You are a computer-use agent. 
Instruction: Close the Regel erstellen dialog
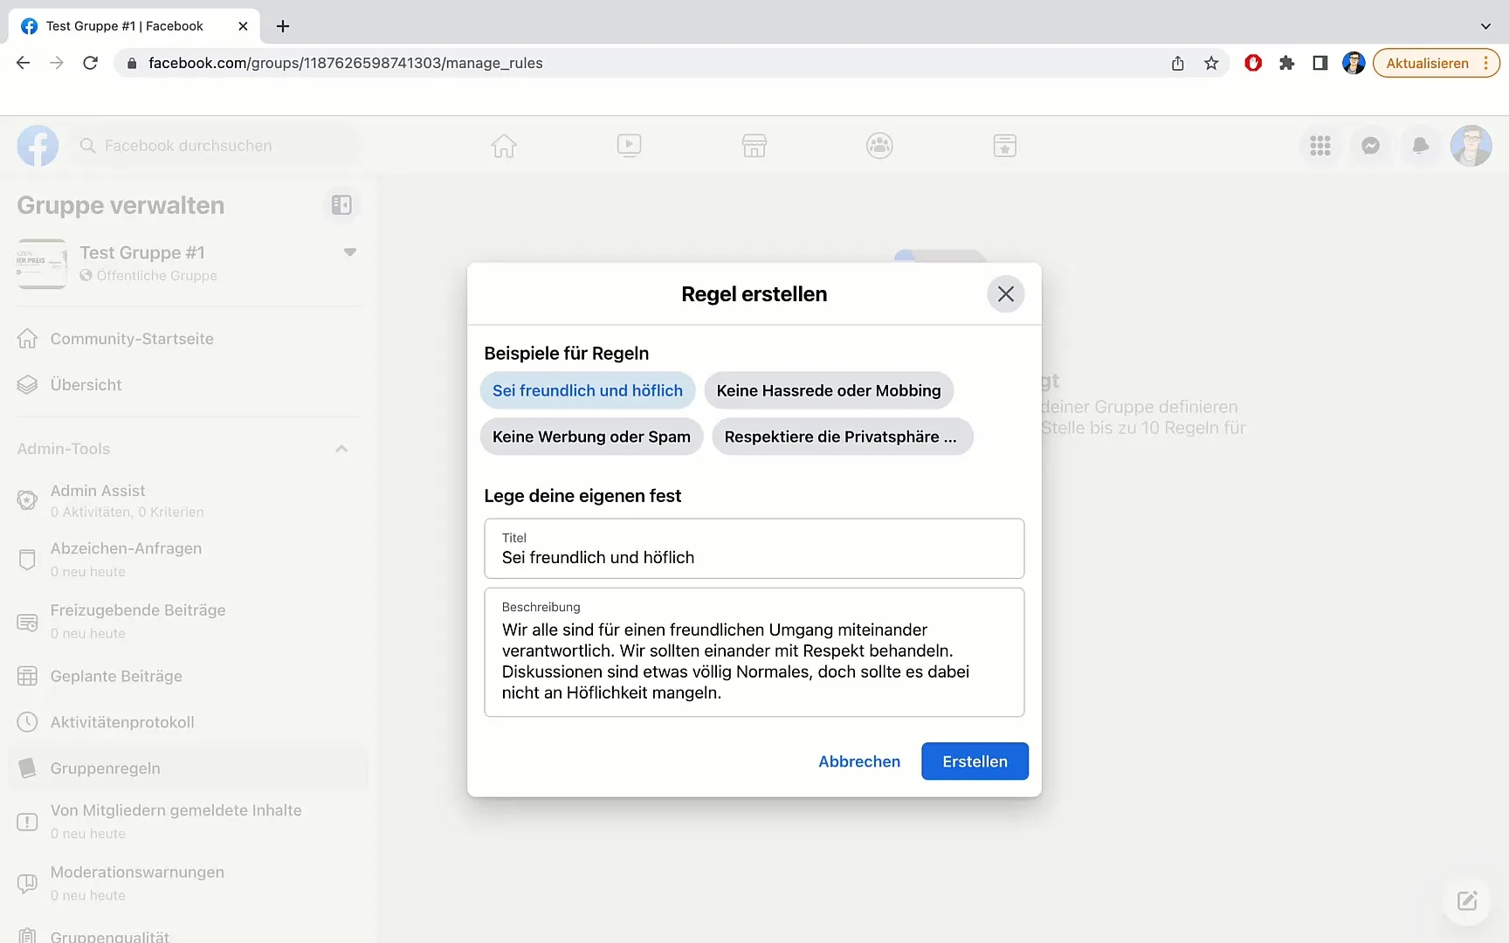coord(1005,294)
